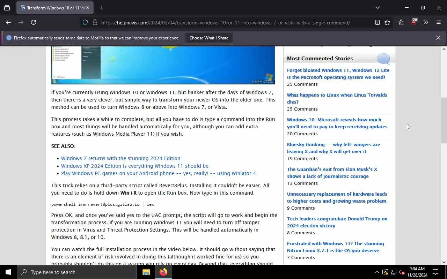Click the 9 Comments text
This screenshot has width=447, height=279.
click(301, 208)
